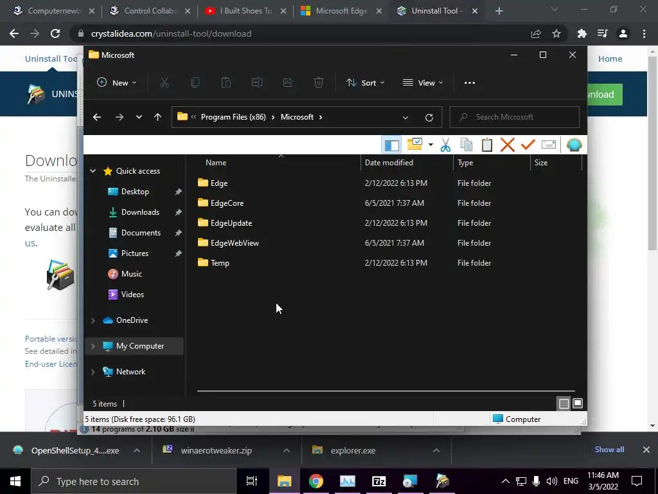
Task: Click the Copy pages icon in classic toolbar
Action: pyautogui.click(x=467, y=145)
